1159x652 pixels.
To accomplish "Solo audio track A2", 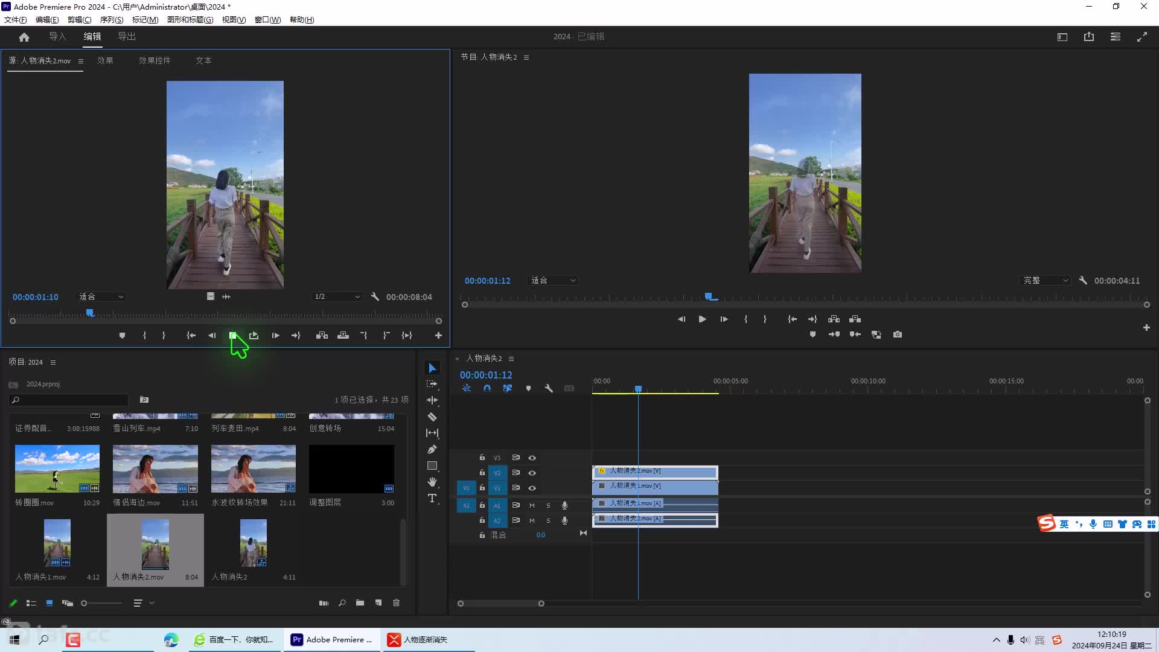I will tap(548, 521).
